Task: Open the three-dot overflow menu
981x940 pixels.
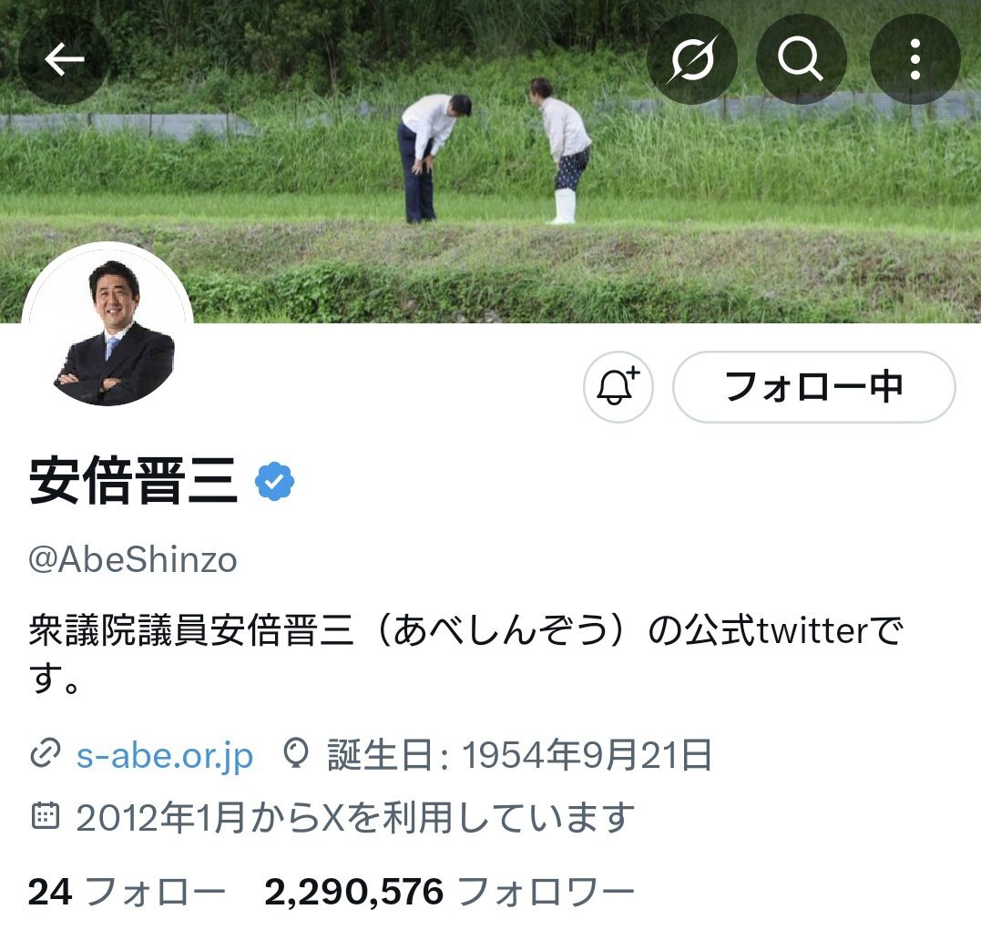Action: click(x=915, y=59)
